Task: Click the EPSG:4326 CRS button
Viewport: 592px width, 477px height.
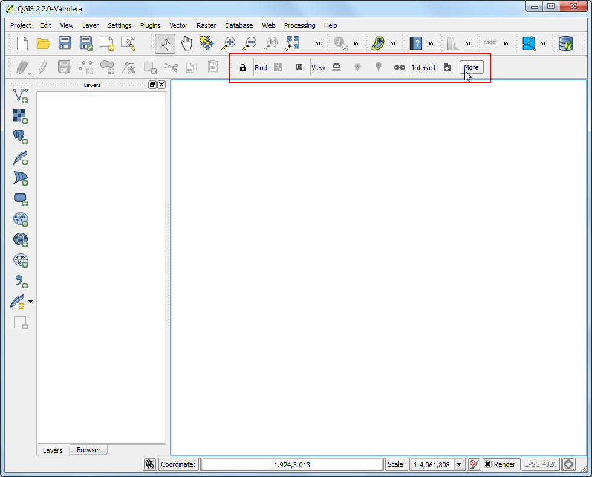Action: click(x=540, y=464)
